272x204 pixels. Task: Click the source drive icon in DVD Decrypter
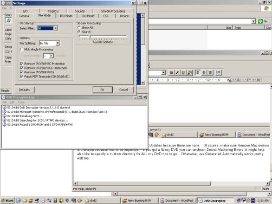pyautogui.click(x=8, y=21)
